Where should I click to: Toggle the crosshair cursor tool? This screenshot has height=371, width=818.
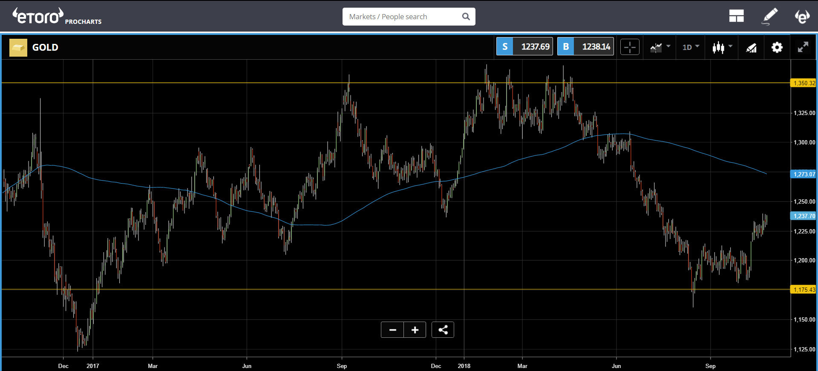(x=630, y=47)
